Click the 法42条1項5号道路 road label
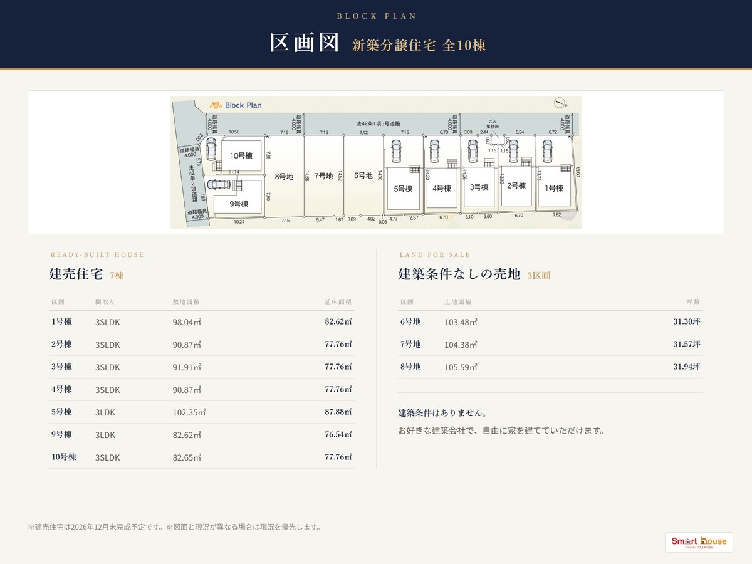 (x=378, y=123)
